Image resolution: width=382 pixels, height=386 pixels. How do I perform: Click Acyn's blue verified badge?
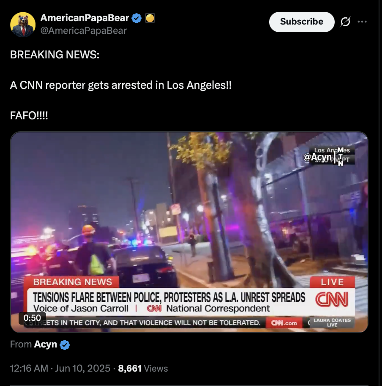point(65,345)
